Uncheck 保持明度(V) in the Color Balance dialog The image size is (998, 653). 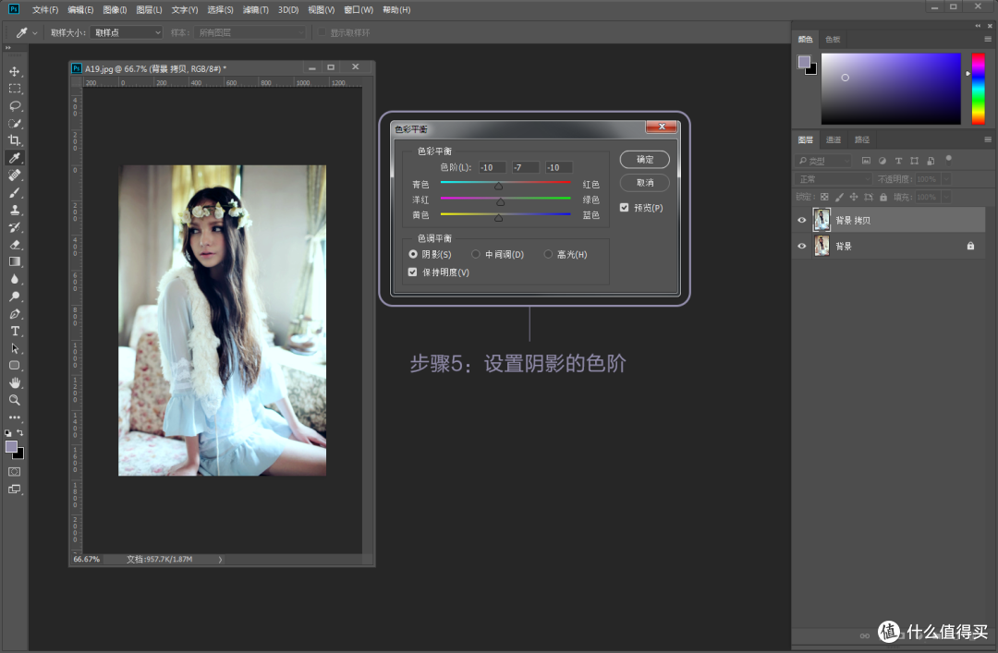click(412, 272)
